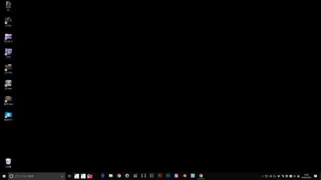The height and width of the screenshot is (180, 321).
Task: Open the volume control in the tray
Action: 294,176
